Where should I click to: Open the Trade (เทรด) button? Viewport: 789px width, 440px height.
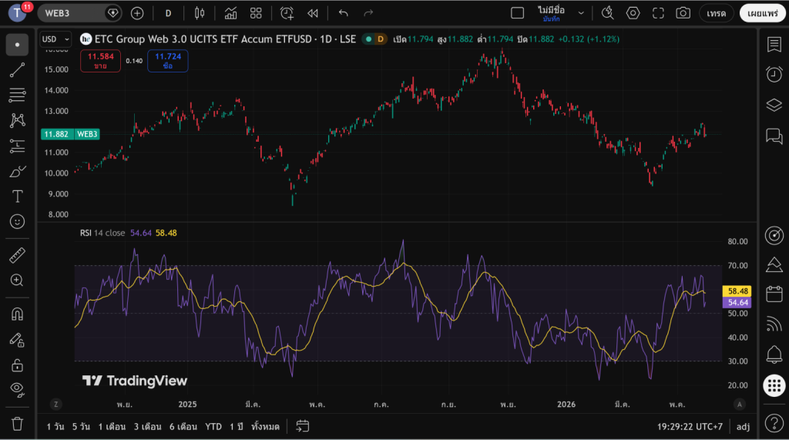click(x=716, y=13)
